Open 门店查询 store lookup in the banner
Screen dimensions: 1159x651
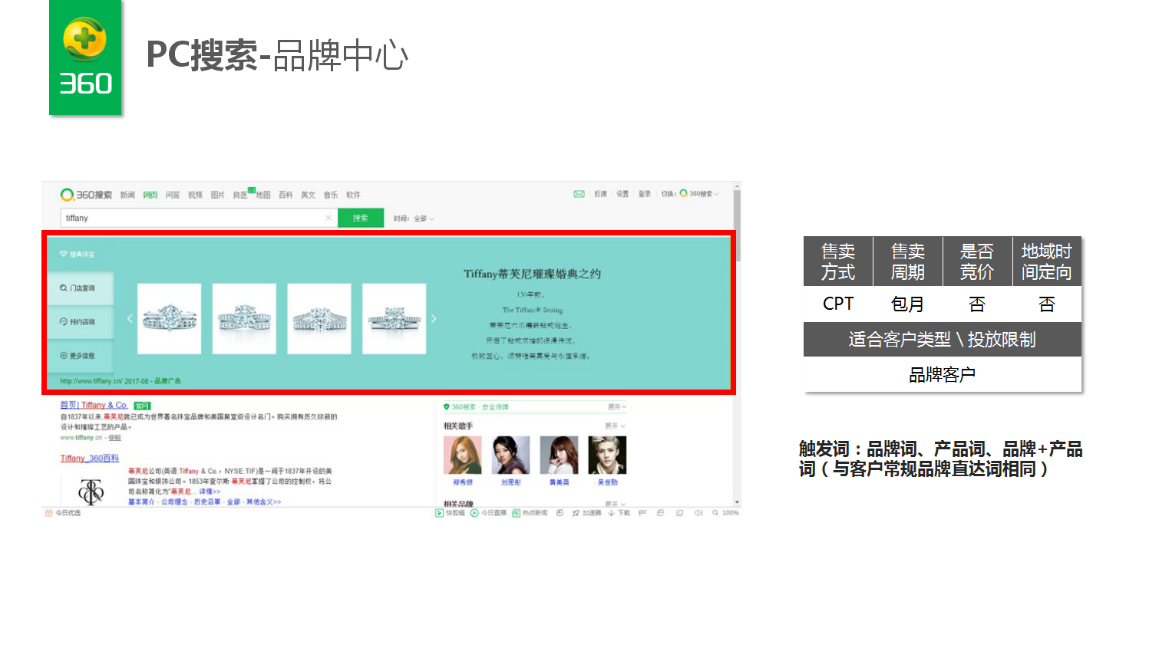[80, 288]
